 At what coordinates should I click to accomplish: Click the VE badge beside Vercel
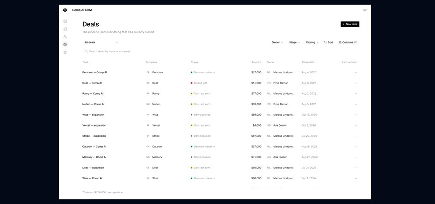coord(148,126)
